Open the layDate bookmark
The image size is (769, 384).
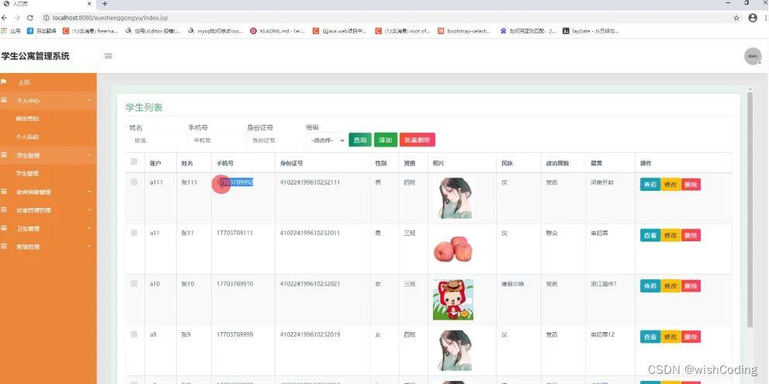point(591,30)
